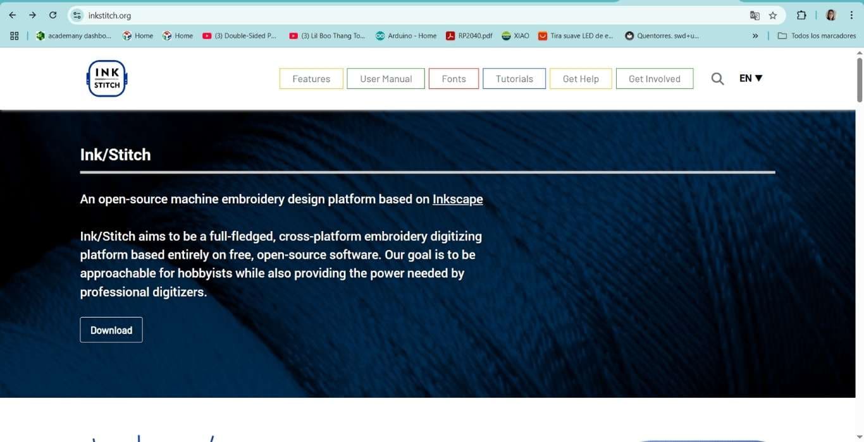
Task: Bookmark this page with the star icon
Action: (773, 15)
